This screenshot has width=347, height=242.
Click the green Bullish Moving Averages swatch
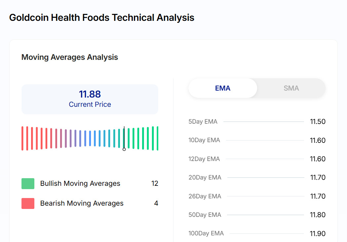28,183
